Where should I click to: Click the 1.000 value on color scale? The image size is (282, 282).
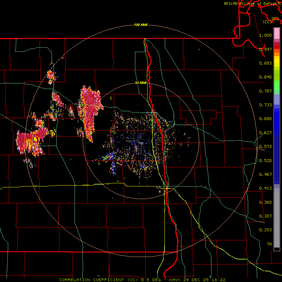tap(265, 35)
